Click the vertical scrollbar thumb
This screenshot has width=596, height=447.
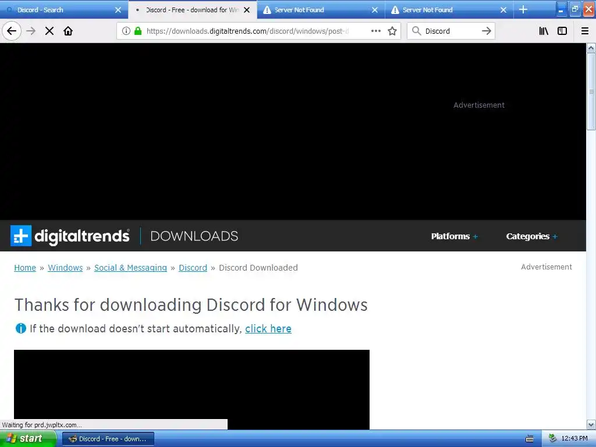(x=591, y=91)
